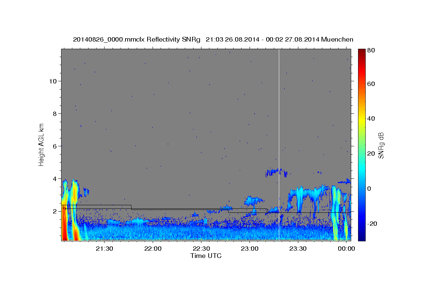Click the colorbar value 20
This screenshot has height=289, width=434.
coord(371,154)
